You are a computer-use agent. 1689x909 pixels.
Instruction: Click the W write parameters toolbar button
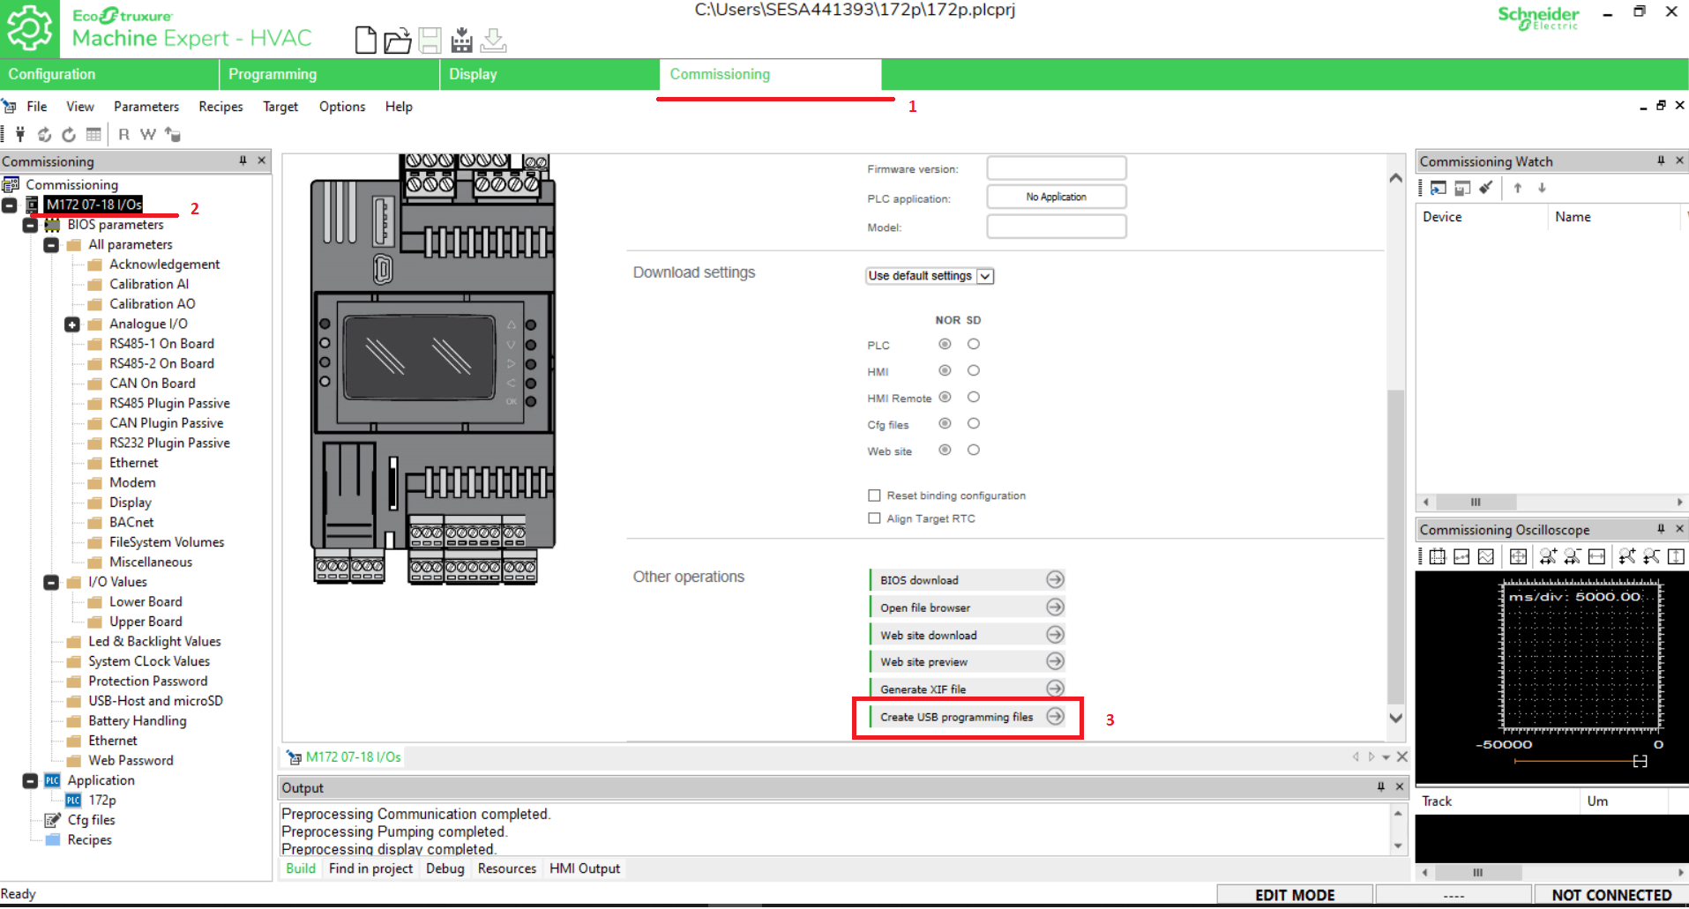[147, 135]
